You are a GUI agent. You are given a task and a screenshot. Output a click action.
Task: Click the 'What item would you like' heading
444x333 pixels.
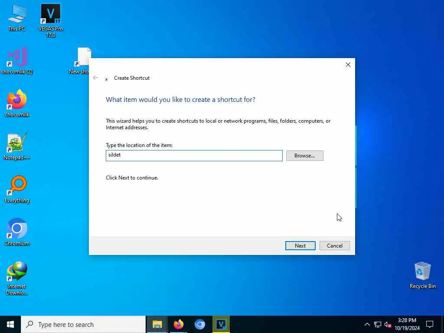point(180,99)
